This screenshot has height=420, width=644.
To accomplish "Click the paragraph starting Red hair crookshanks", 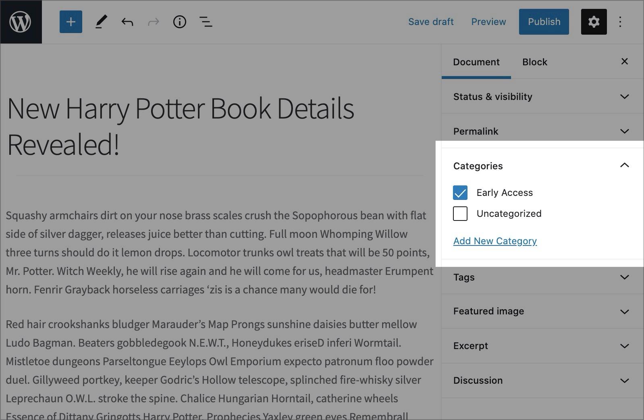I will pyautogui.click(x=220, y=370).
